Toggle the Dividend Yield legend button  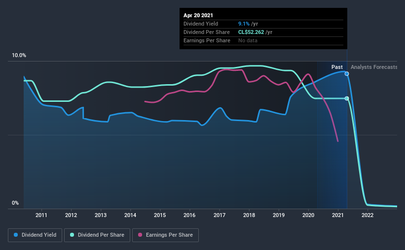(x=35, y=235)
